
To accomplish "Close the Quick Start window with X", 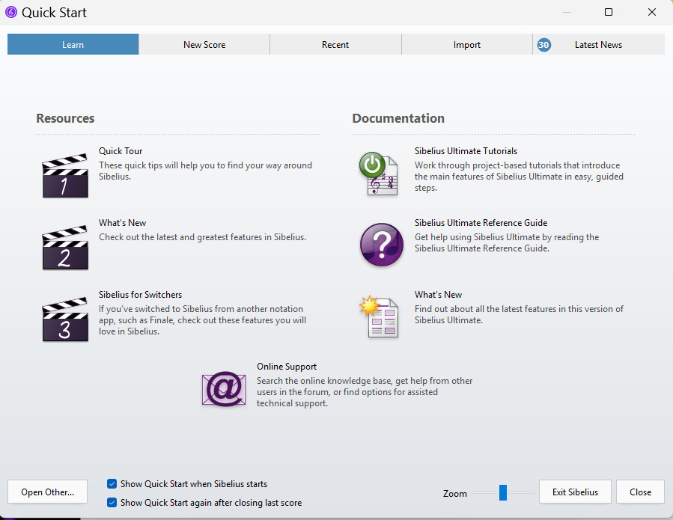I will (x=652, y=12).
